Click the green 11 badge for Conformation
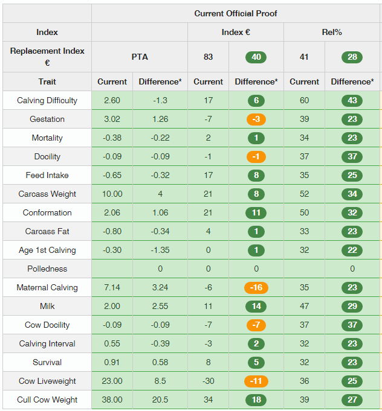This screenshot has height=411, width=382. coord(256,212)
